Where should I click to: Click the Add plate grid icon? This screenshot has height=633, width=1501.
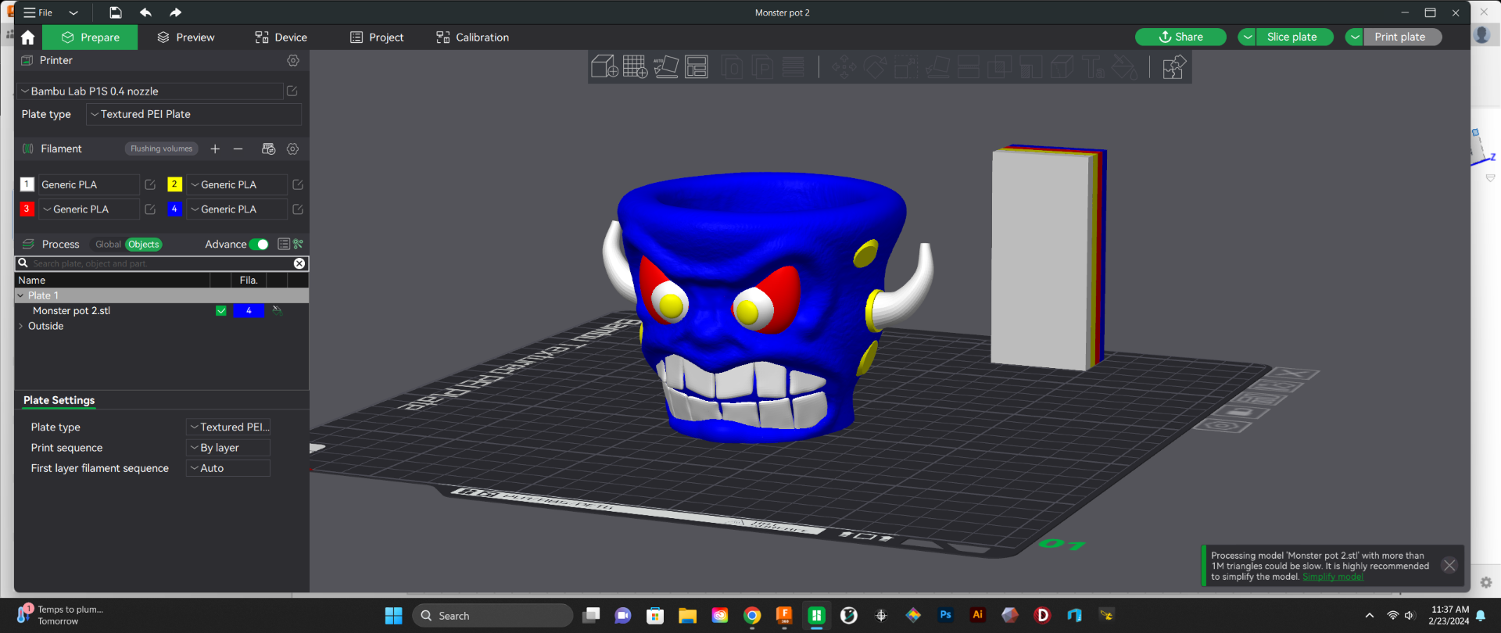point(635,67)
